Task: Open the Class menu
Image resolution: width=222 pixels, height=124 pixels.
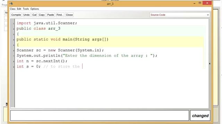Action: 12,9
